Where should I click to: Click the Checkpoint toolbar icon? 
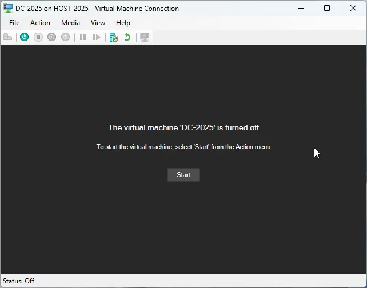pos(114,37)
